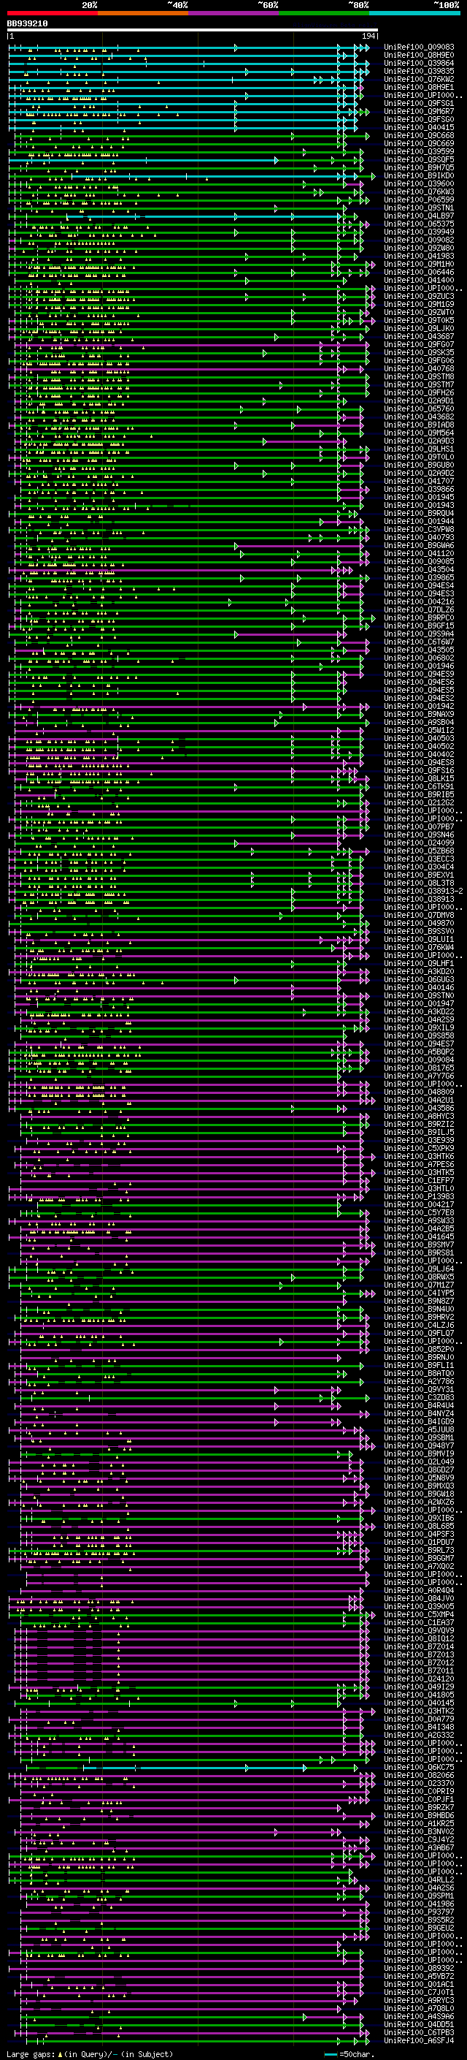Viewport: 467px width, 2060px height.
Task: View the UniRef100_Q9STN1 hit
Action: click(419, 208)
